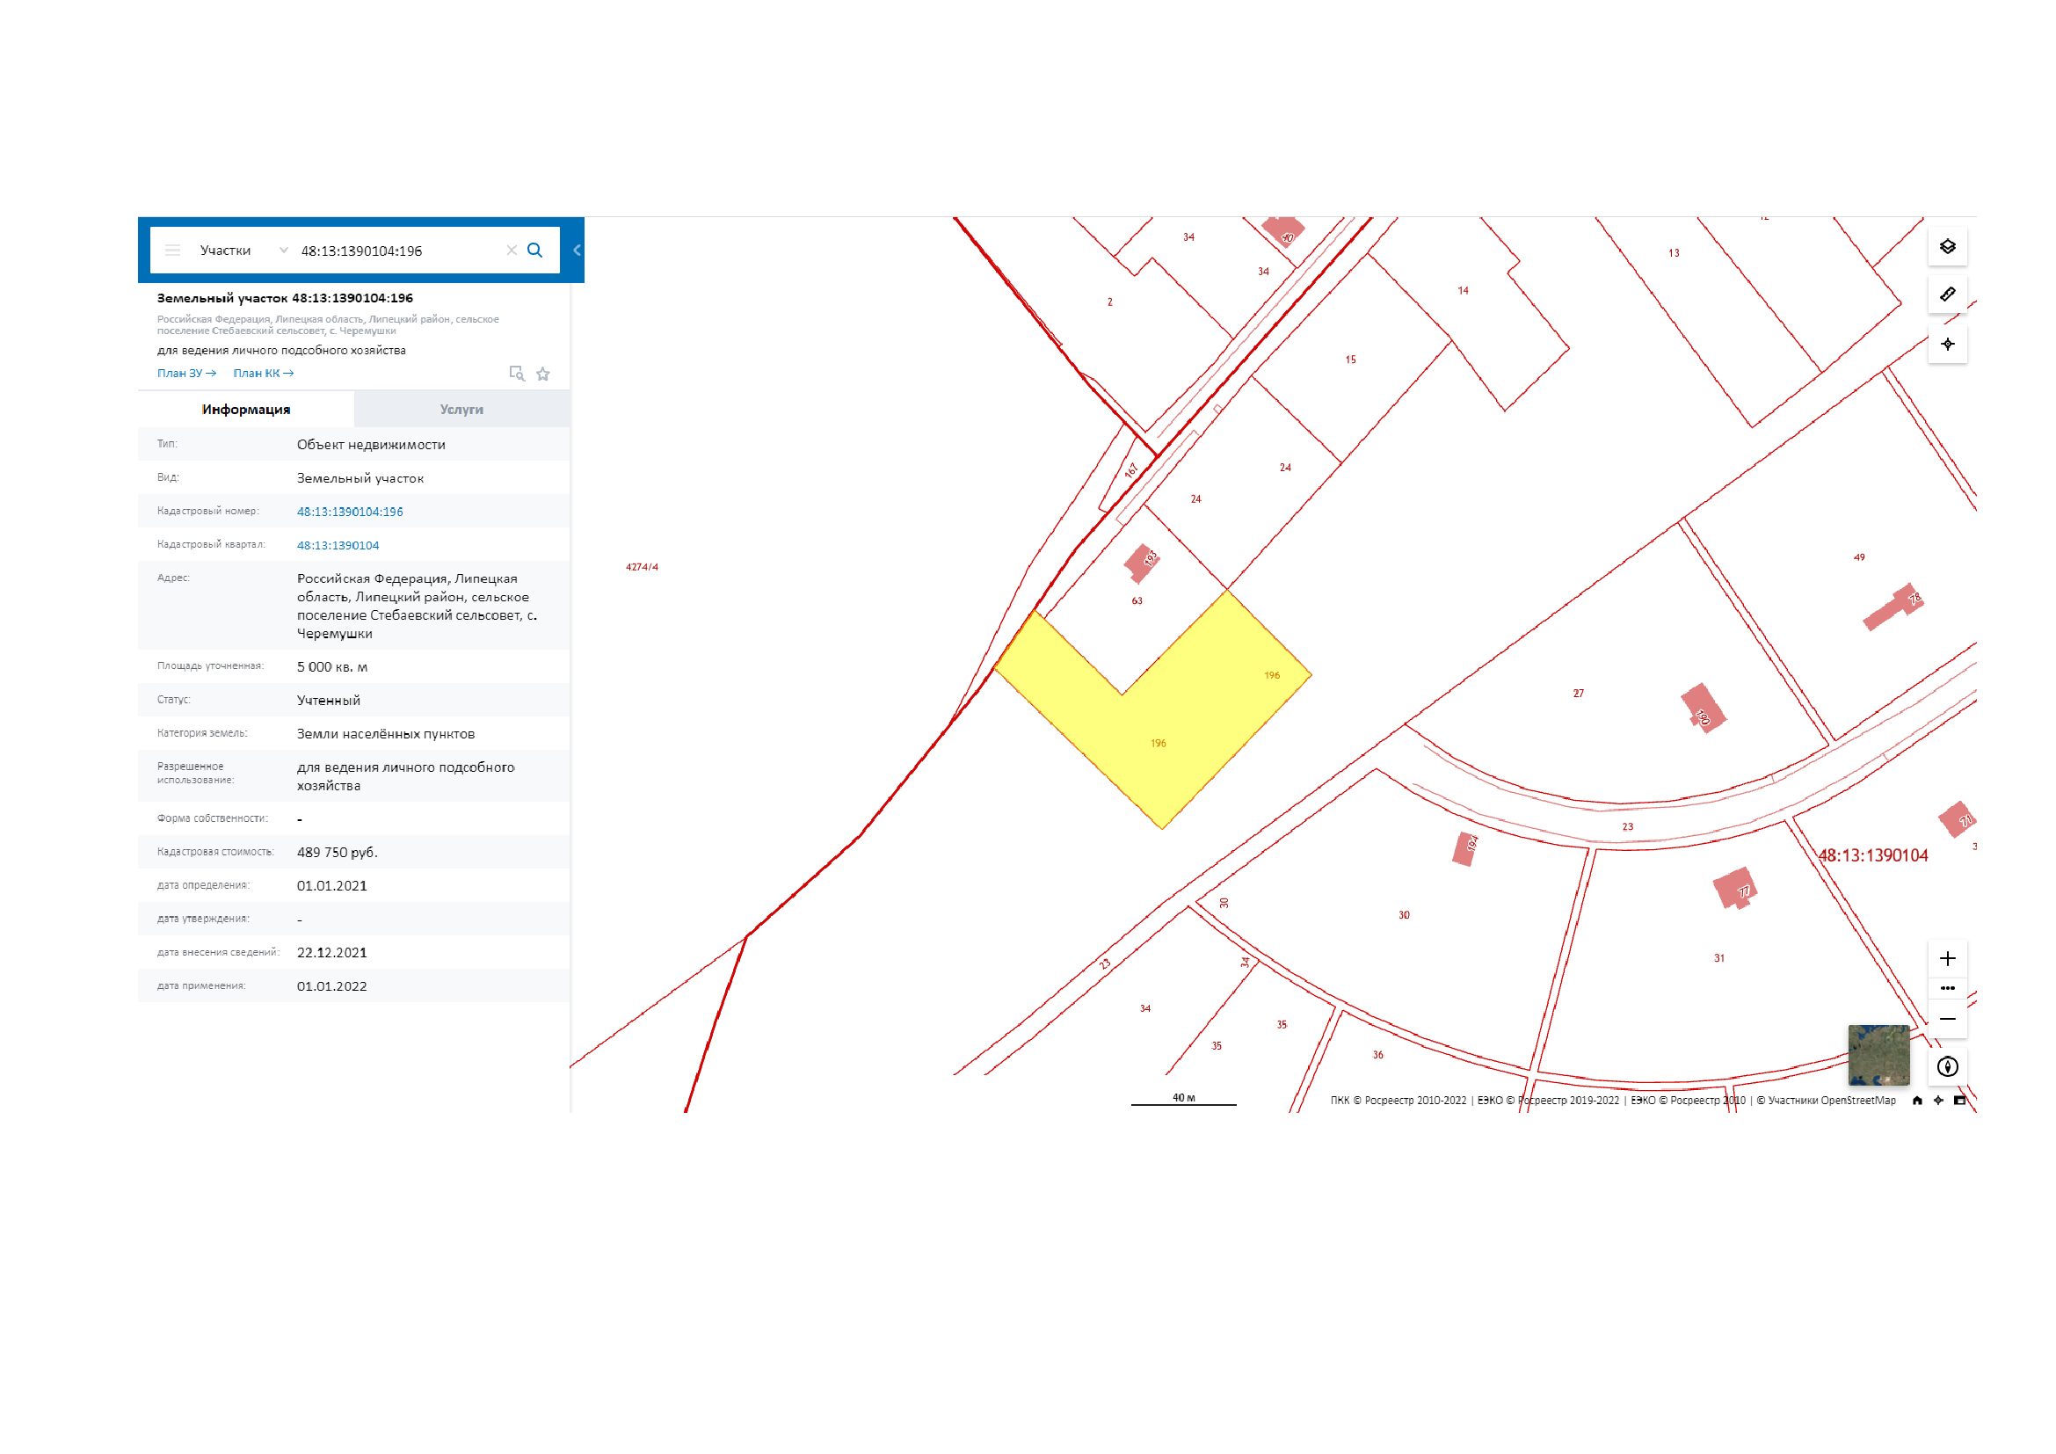Click date 01.01.2022
Viewport: 2056px width, 1454px height.
coord(332,986)
